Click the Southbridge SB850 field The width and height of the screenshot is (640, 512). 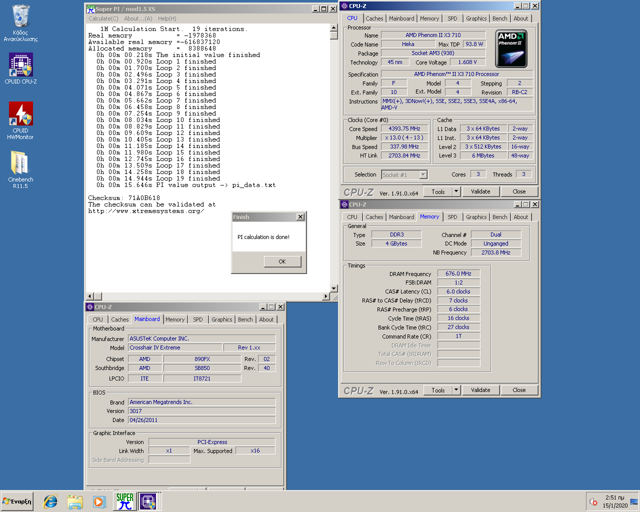click(x=202, y=368)
